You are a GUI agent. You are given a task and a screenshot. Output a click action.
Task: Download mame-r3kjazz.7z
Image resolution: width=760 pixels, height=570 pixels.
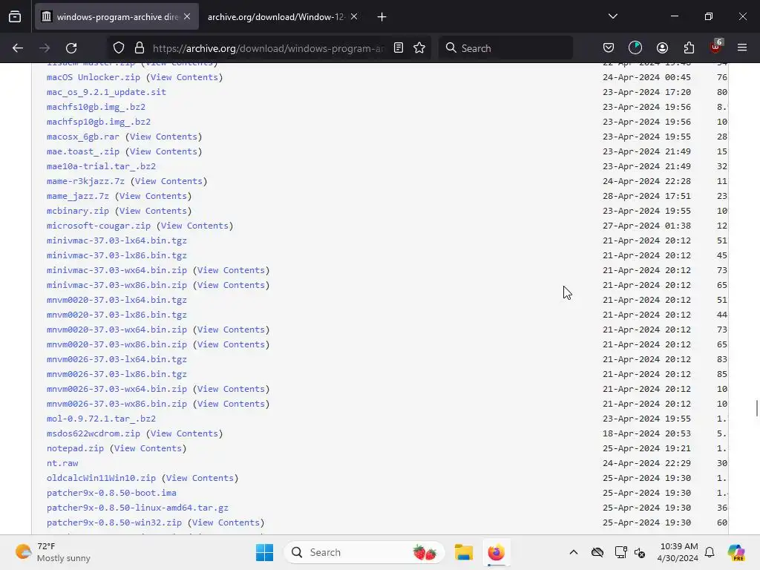[85, 181]
